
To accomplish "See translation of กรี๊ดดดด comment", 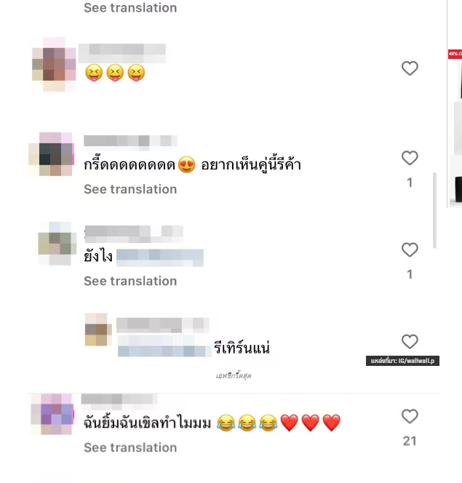I will point(130,189).
